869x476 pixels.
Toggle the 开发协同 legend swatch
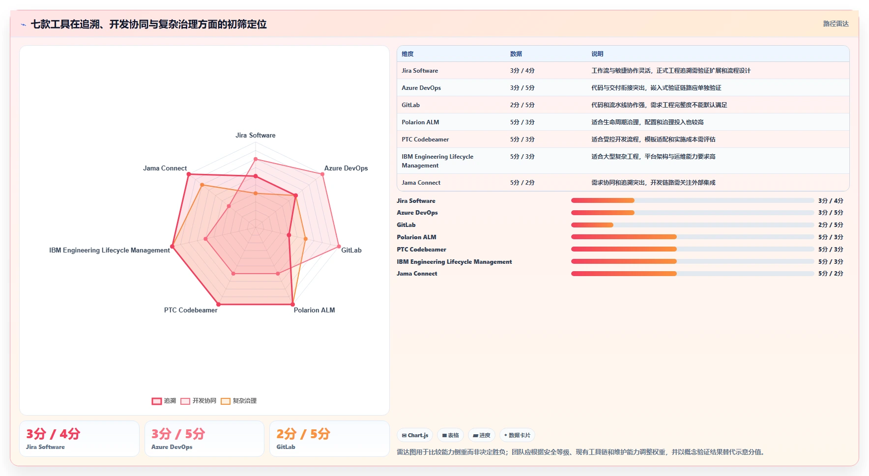pyautogui.click(x=185, y=401)
